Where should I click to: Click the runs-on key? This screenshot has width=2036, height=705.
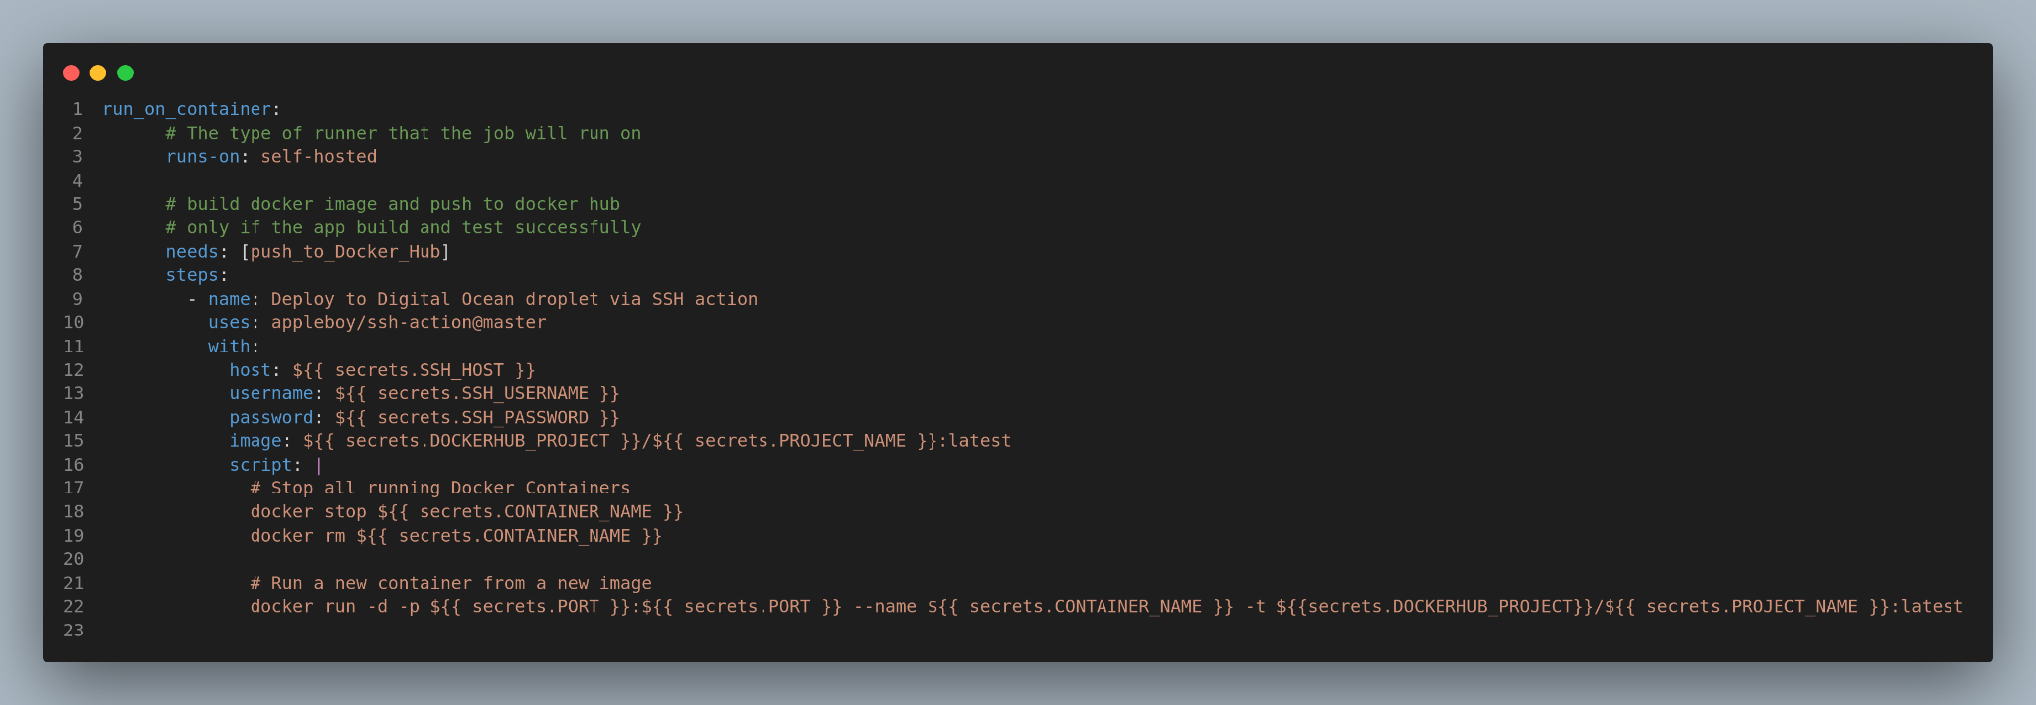pos(203,157)
